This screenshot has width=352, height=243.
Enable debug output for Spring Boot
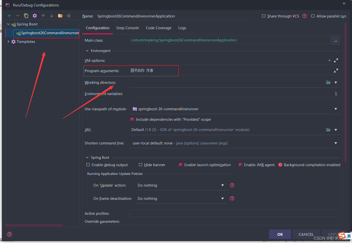tap(88, 165)
